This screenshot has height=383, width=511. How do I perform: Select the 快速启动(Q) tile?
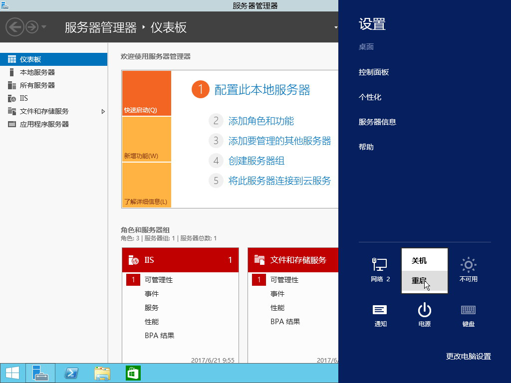click(x=146, y=93)
